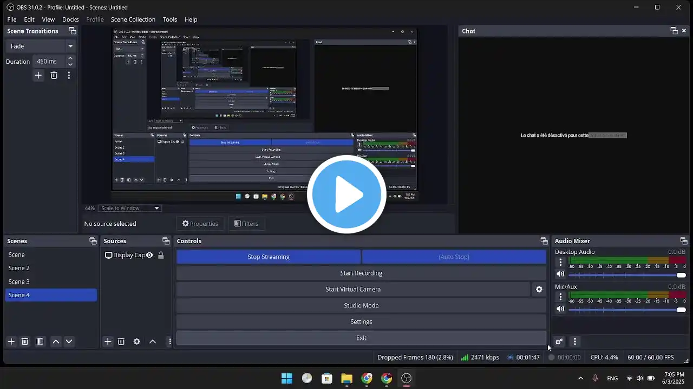Remove the selected scene using trash icon
The width and height of the screenshot is (693, 389).
25,341
